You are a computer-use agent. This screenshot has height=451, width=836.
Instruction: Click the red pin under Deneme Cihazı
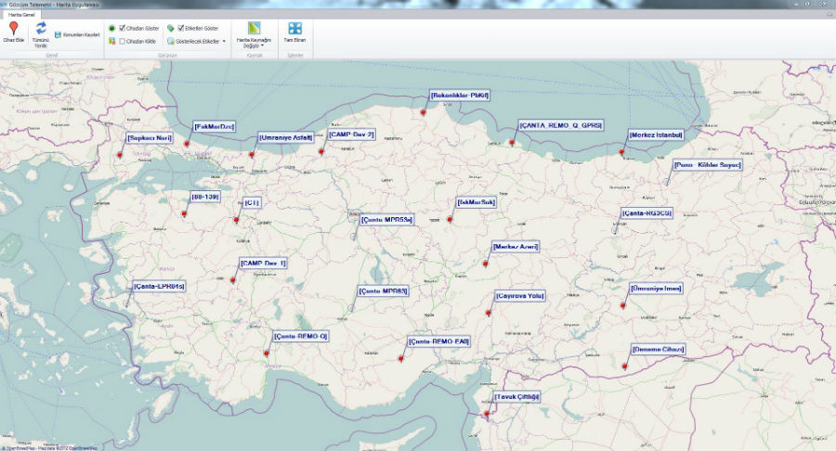pos(625,367)
